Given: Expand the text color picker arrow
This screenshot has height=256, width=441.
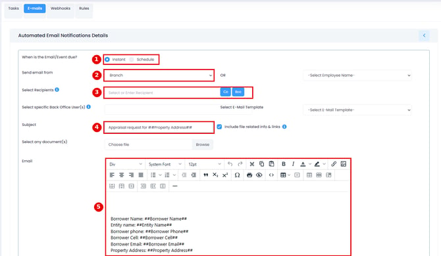Looking at the screenshot, I should pos(310,164).
